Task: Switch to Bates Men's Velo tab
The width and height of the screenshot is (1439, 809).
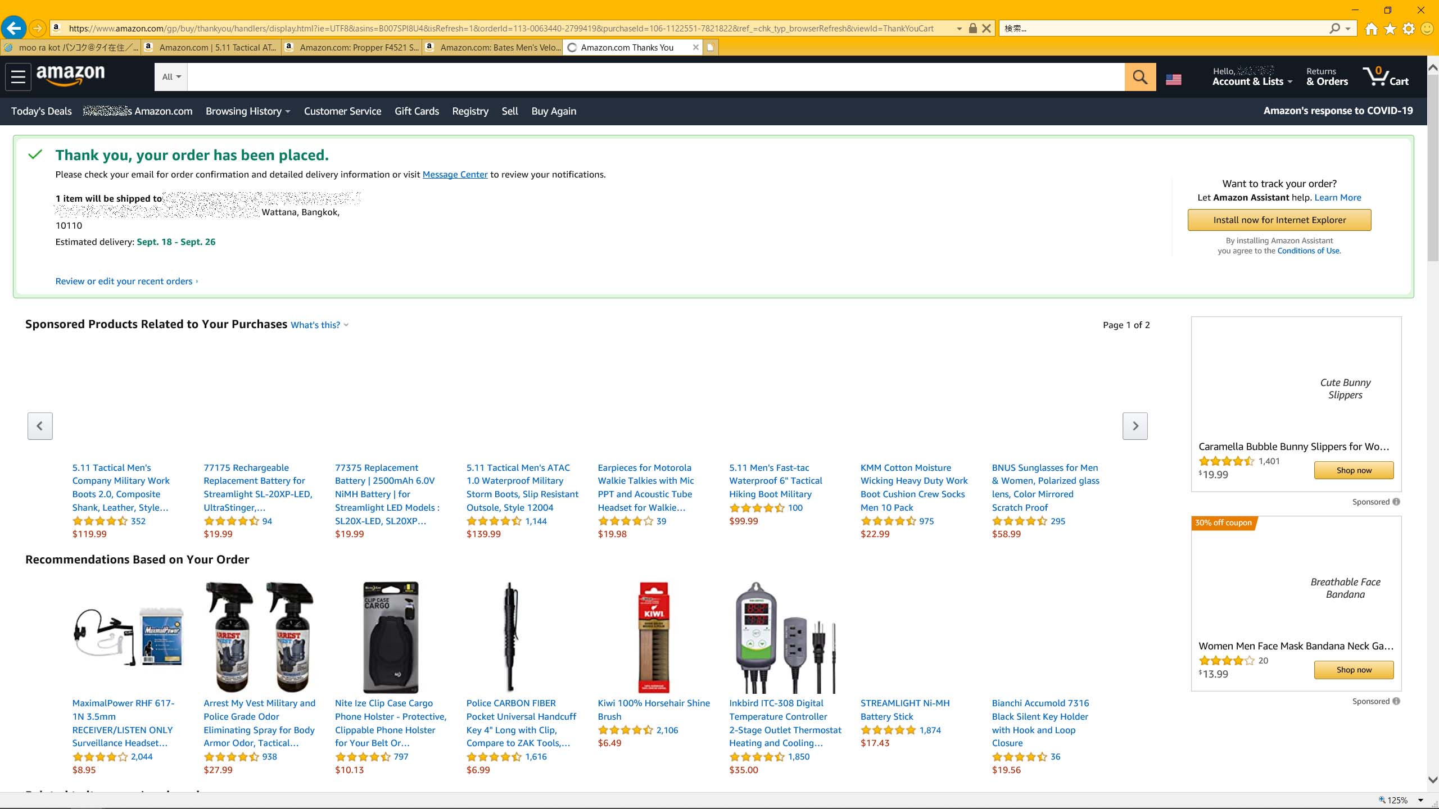Action: [x=492, y=47]
